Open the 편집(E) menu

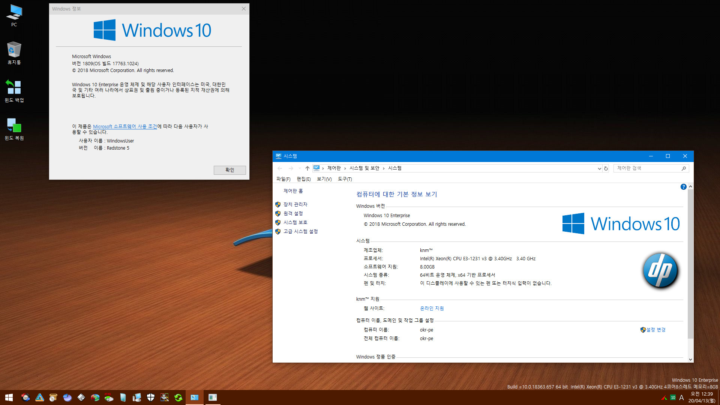(303, 179)
